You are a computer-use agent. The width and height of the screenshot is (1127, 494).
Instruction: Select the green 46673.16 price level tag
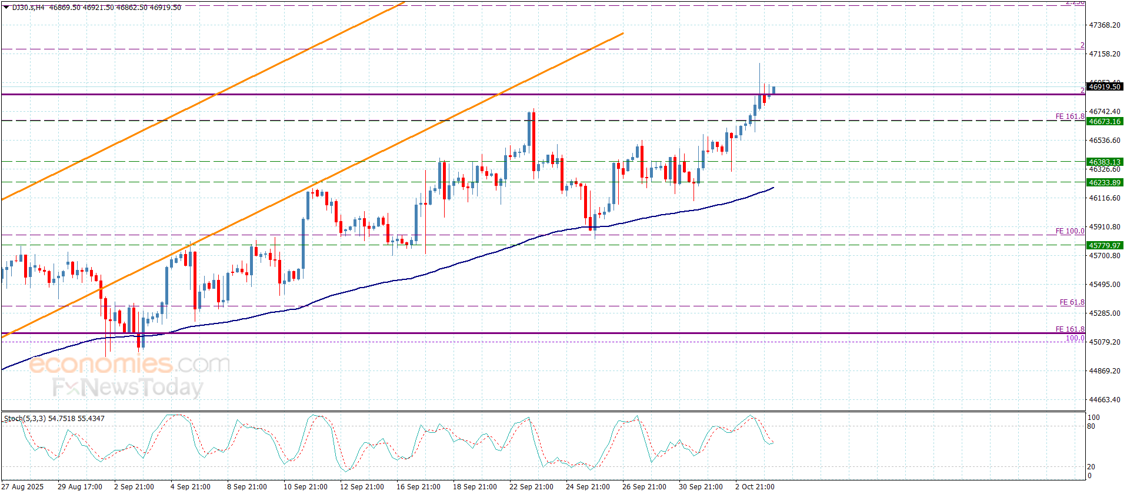pyautogui.click(x=1105, y=121)
